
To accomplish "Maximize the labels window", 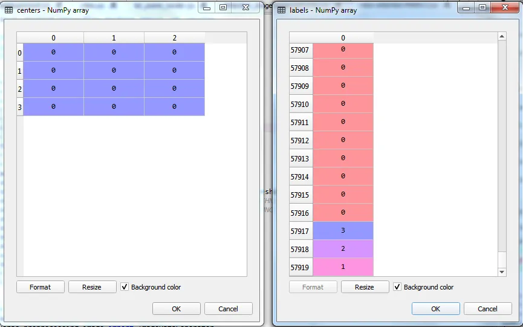I will 482,7.
